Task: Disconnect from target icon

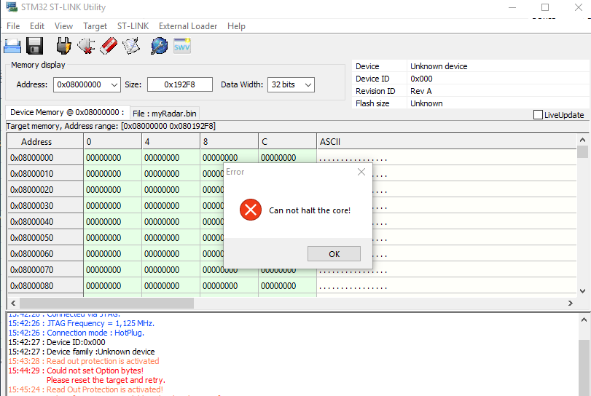Action: tap(86, 46)
